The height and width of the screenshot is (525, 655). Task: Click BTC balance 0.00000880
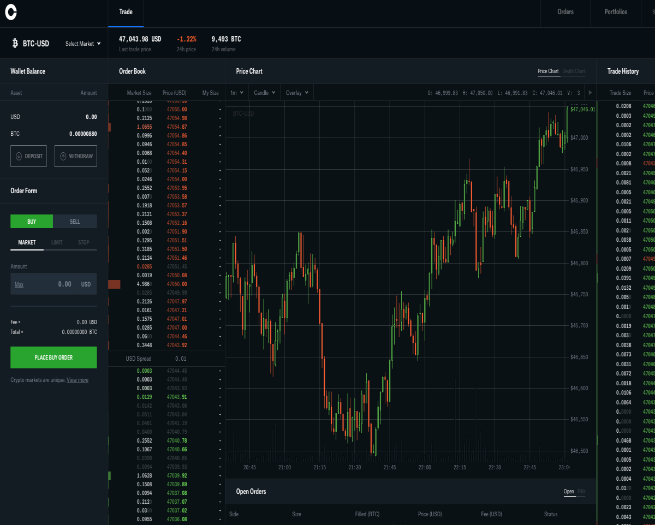[x=83, y=134]
